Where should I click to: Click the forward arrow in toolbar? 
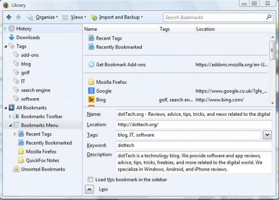click(x=18, y=18)
